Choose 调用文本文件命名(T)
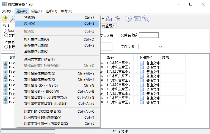This screenshot has width=210, height=134. 57,59
